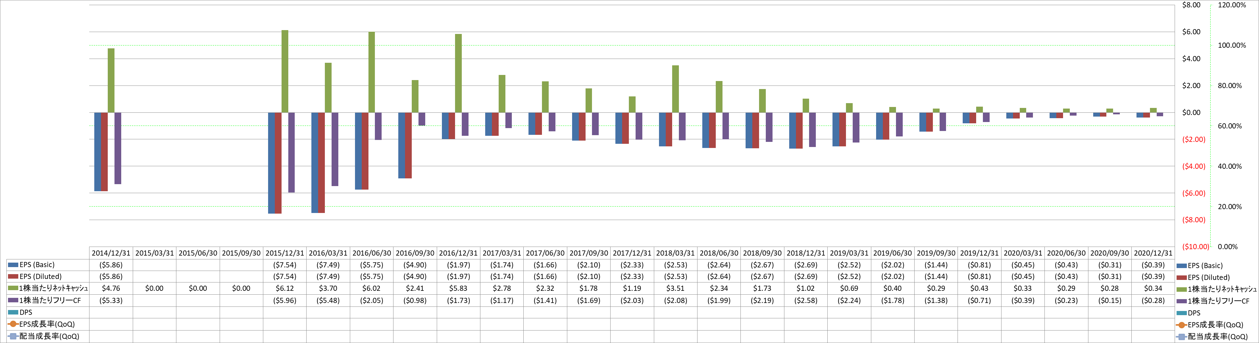Click the $4.76 net cash cell

point(111,288)
